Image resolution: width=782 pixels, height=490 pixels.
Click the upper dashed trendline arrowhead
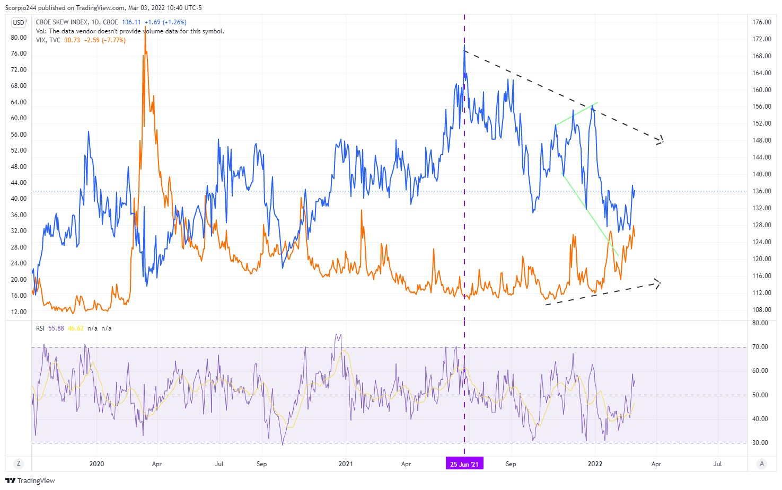(660, 141)
